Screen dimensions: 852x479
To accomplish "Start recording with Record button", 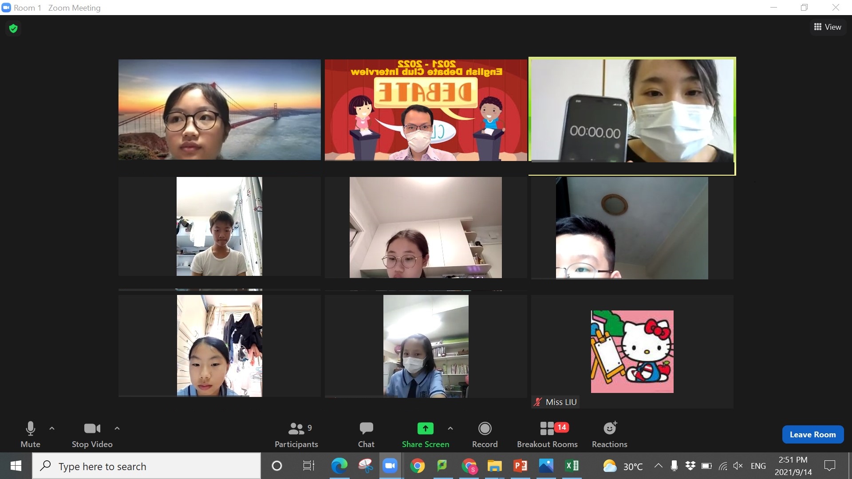I will point(485,434).
